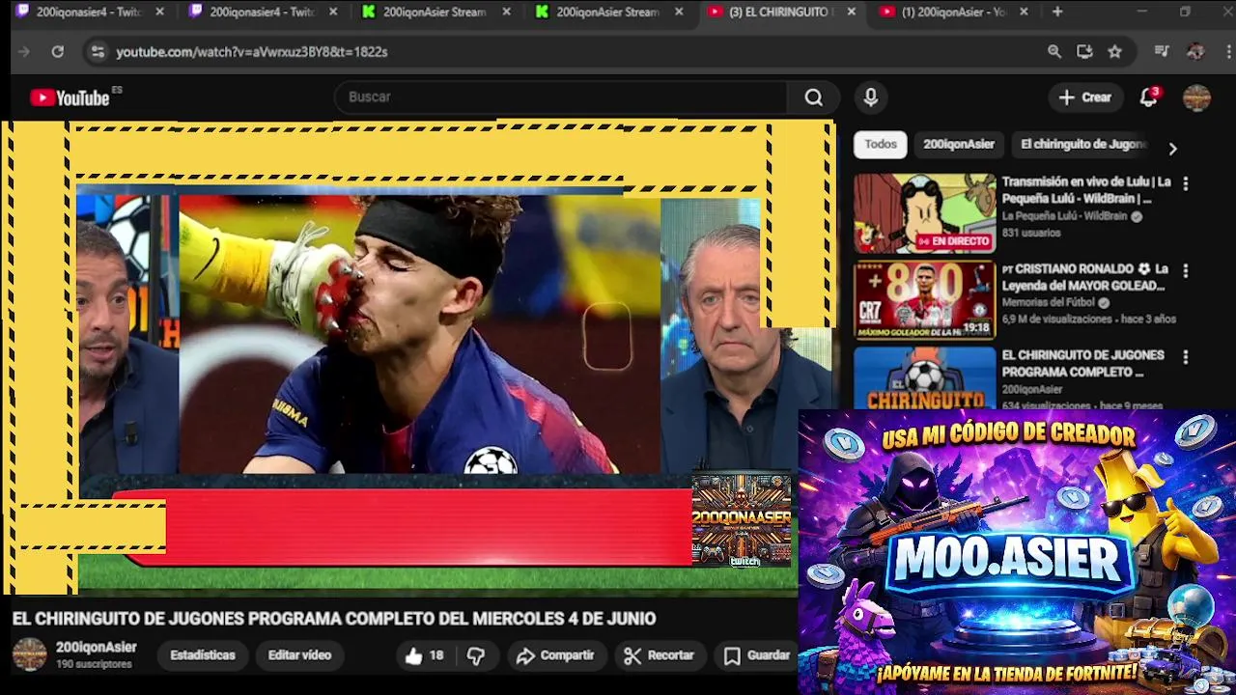1236x695 pixels.
Task: Select the Todos filter chip
Action: coord(881,144)
